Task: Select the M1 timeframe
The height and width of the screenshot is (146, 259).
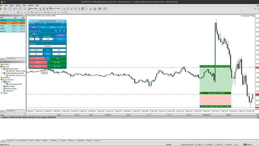Action: tap(38, 13)
